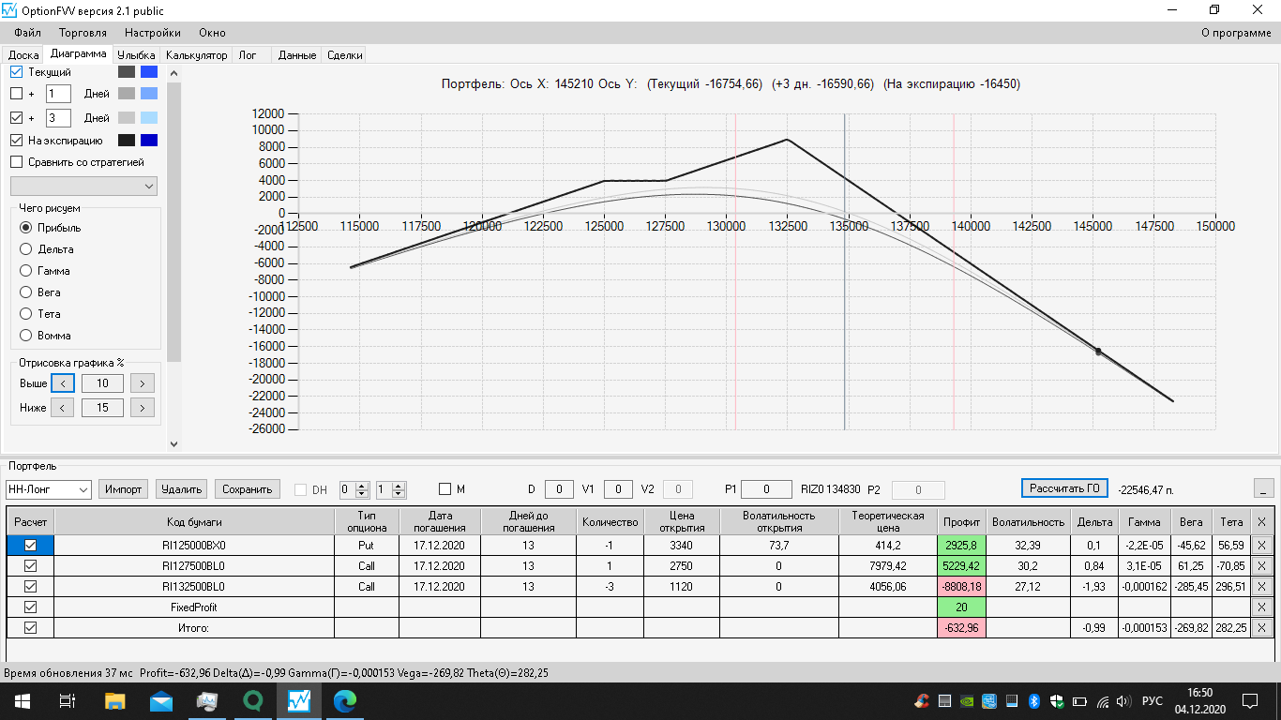Open the Сделки tab
This screenshot has width=1281, height=720.
(344, 55)
